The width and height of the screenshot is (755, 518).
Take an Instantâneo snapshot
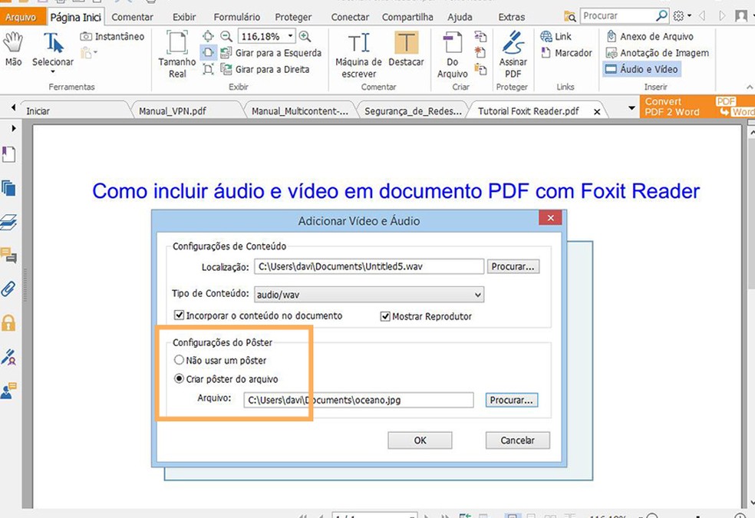[x=112, y=37]
